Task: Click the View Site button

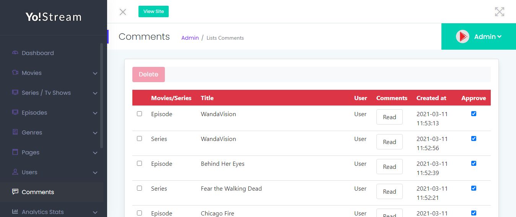Action: coord(153,11)
